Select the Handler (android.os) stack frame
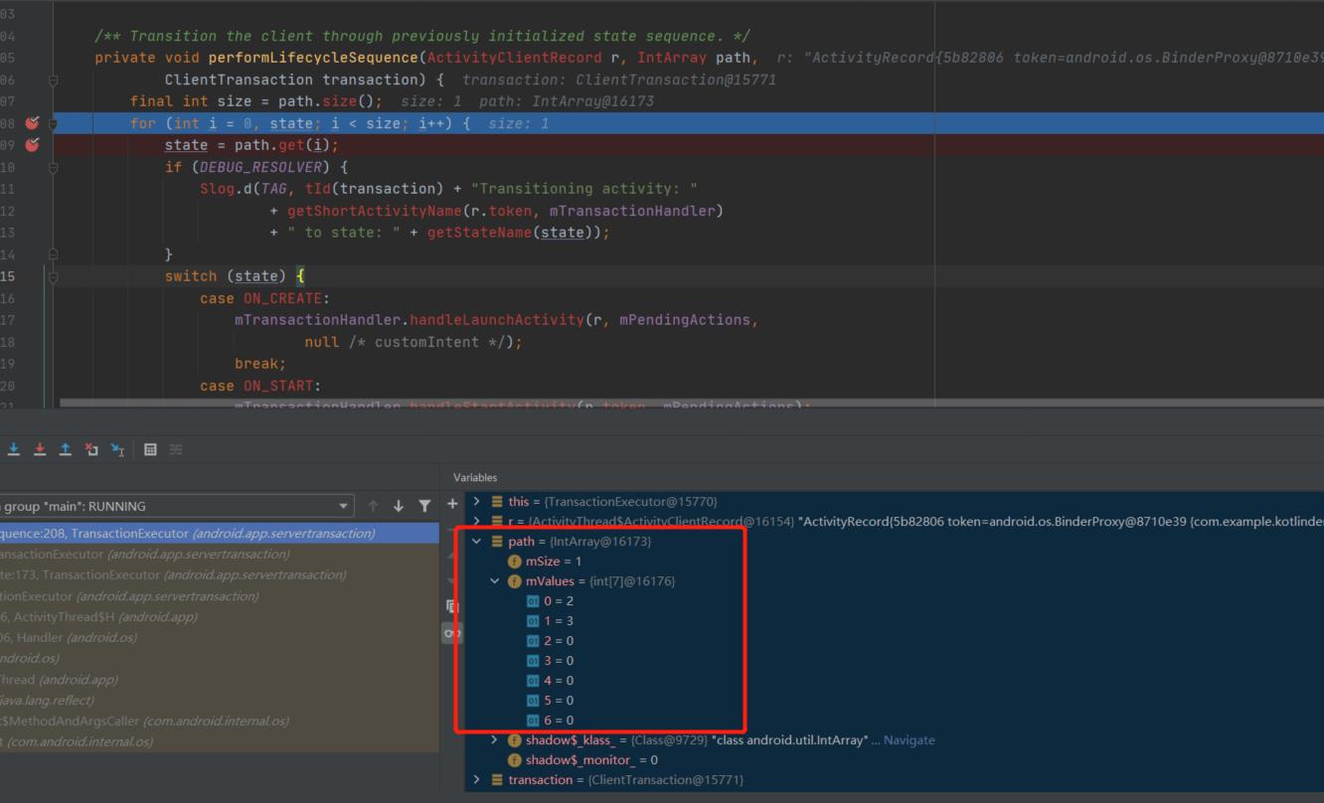 (219, 638)
